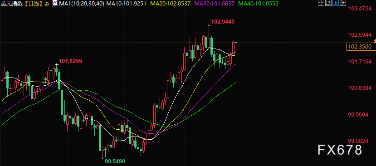
Task: Click the jump-to-start axis icon
Action: coord(328,3)
